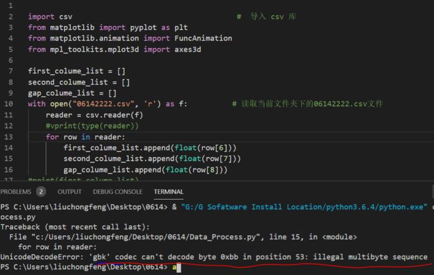Click 'second_colume_list = []' on line 8
Image resolution: width=434 pixels, height=275 pixels.
pyautogui.click(x=79, y=83)
